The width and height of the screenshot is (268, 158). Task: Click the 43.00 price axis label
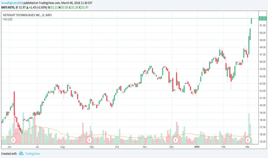263,84
